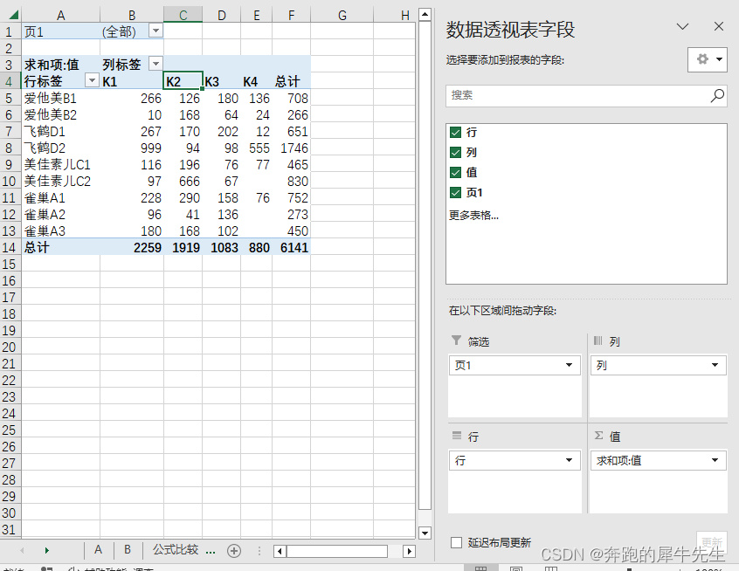
Task: Select column A header
Action: click(61, 15)
